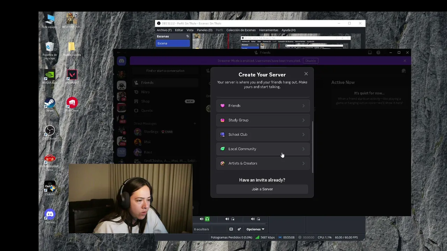
Task: Open the Editar menu in OBS
Action: pyautogui.click(x=179, y=30)
